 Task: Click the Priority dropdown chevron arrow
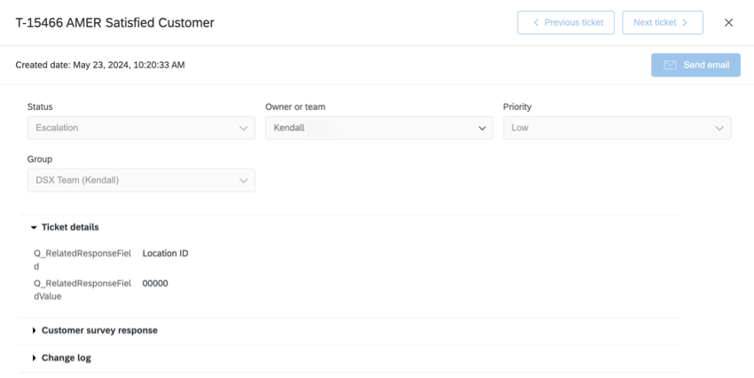(x=719, y=128)
